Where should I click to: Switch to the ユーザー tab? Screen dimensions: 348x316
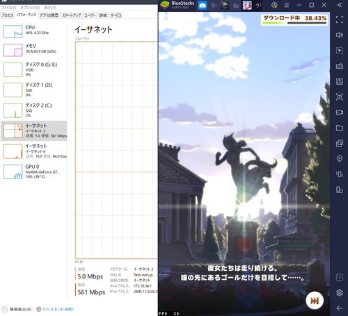90,15
